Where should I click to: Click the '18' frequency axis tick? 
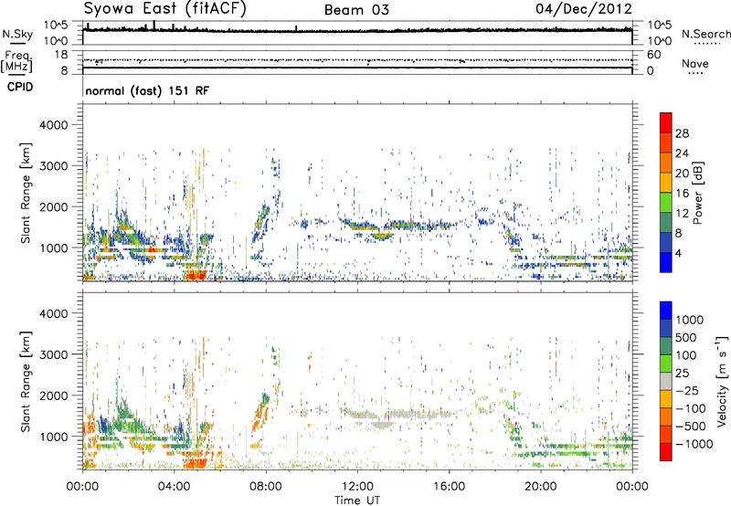coord(61,54)
